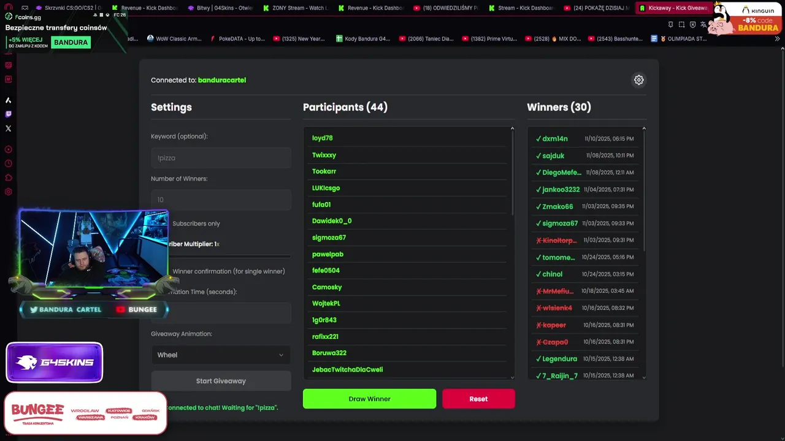Viewport: 785px width, 441px height.
Task: Select participant WojtekPL
Action: pos(326,304)
